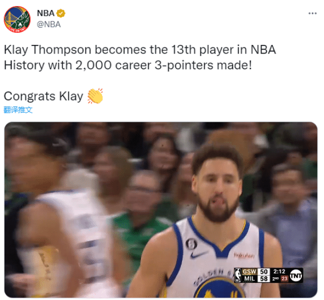Click the GSW team label on scoreboard

tap(249, 272)
